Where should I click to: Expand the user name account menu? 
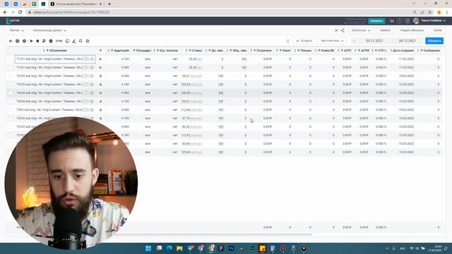(x=433, y=20)
